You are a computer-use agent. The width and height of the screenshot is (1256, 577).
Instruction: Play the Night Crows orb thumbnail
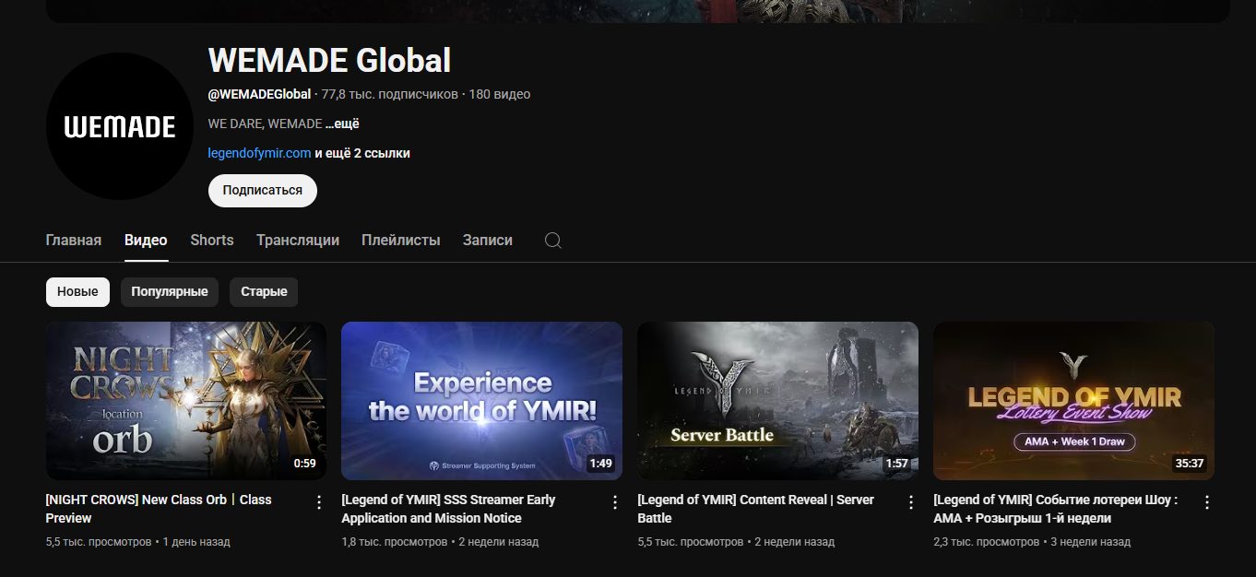tap(186, 401)
